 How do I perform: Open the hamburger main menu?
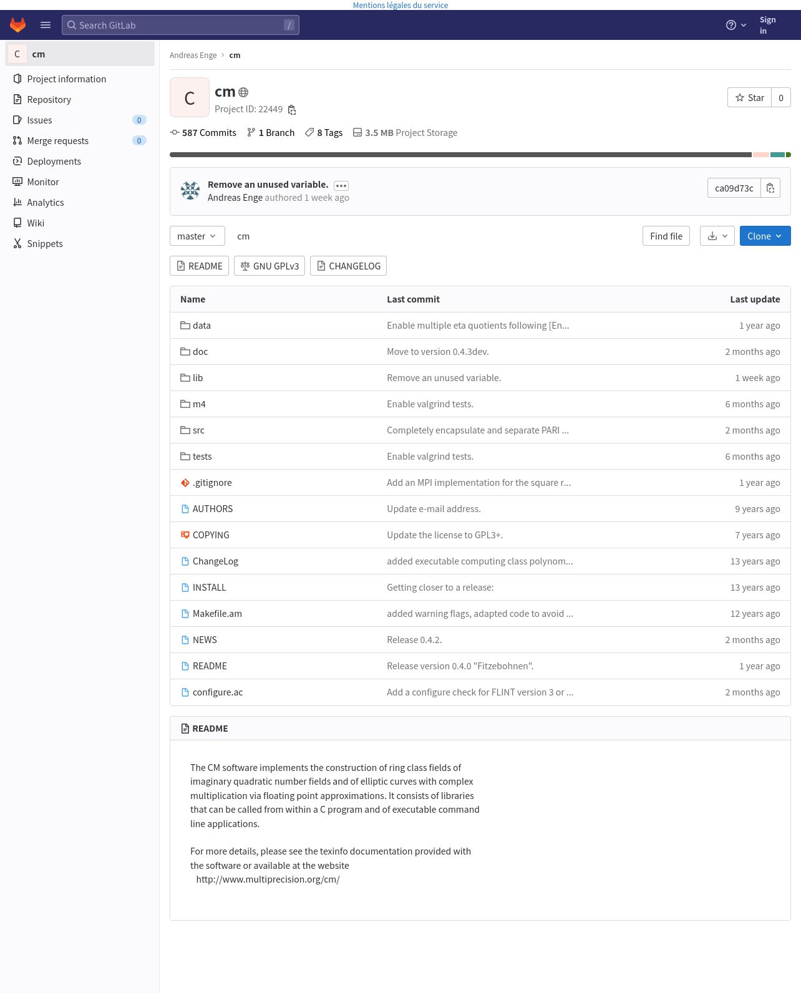coord(46,25)
